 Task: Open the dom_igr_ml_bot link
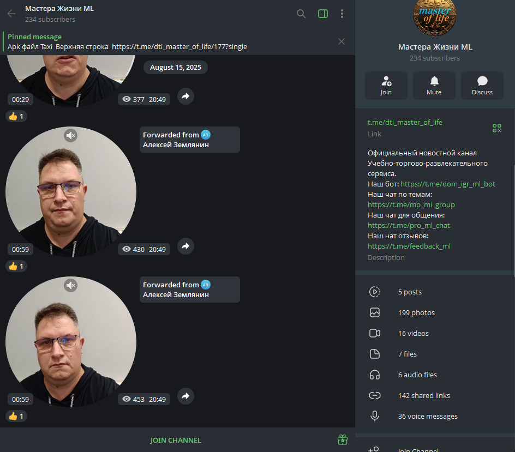pyautogui.click(x=448, y=184)
